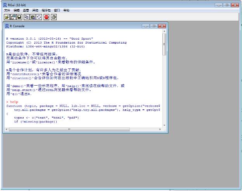Click the console horizontal scrollbar thumb

(69, 129)
